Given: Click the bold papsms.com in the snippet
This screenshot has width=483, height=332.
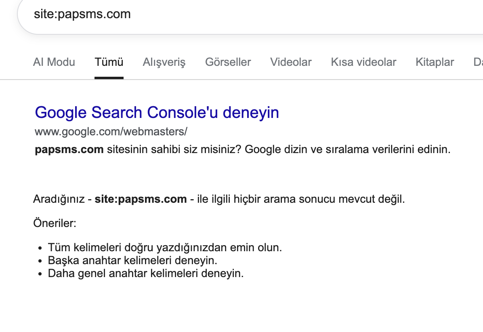Looking at the screenshot, I should [x=69, y=149].
